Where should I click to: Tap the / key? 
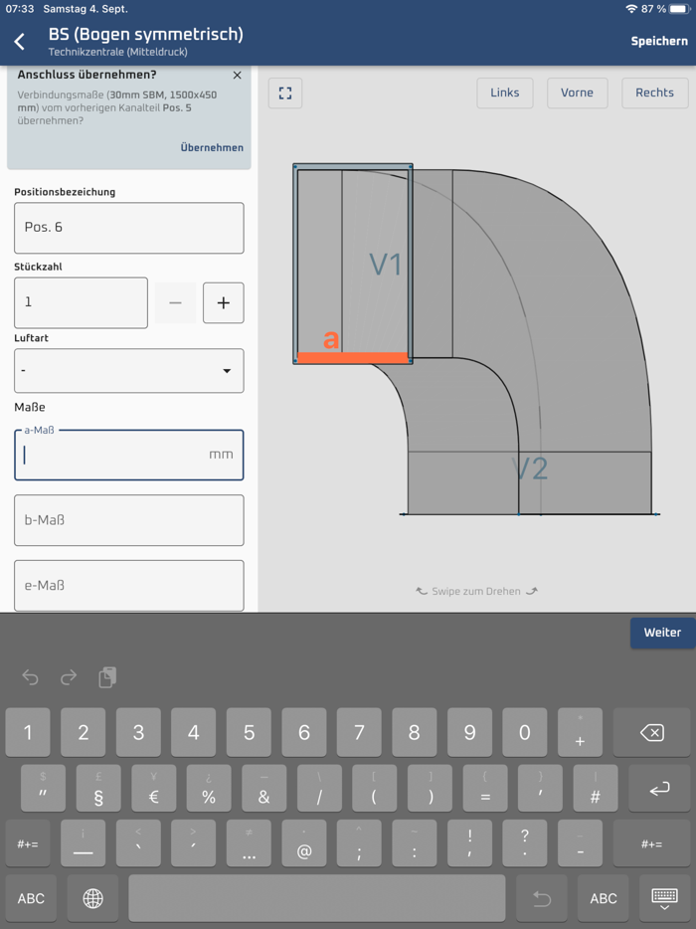click(319, 789)
